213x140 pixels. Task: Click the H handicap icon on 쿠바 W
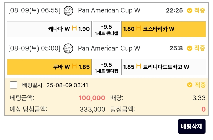(74, 67)
